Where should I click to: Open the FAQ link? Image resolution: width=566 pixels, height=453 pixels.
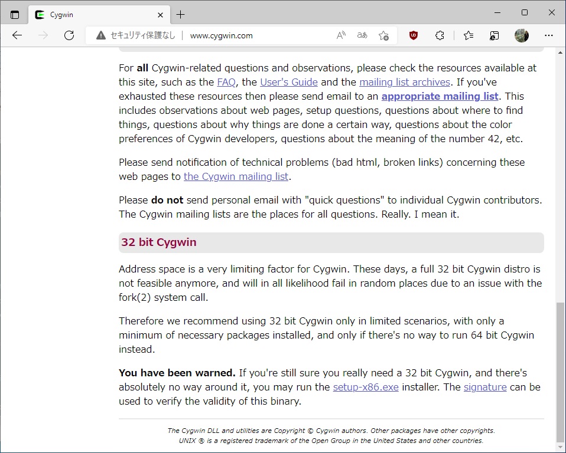(226, 82)
